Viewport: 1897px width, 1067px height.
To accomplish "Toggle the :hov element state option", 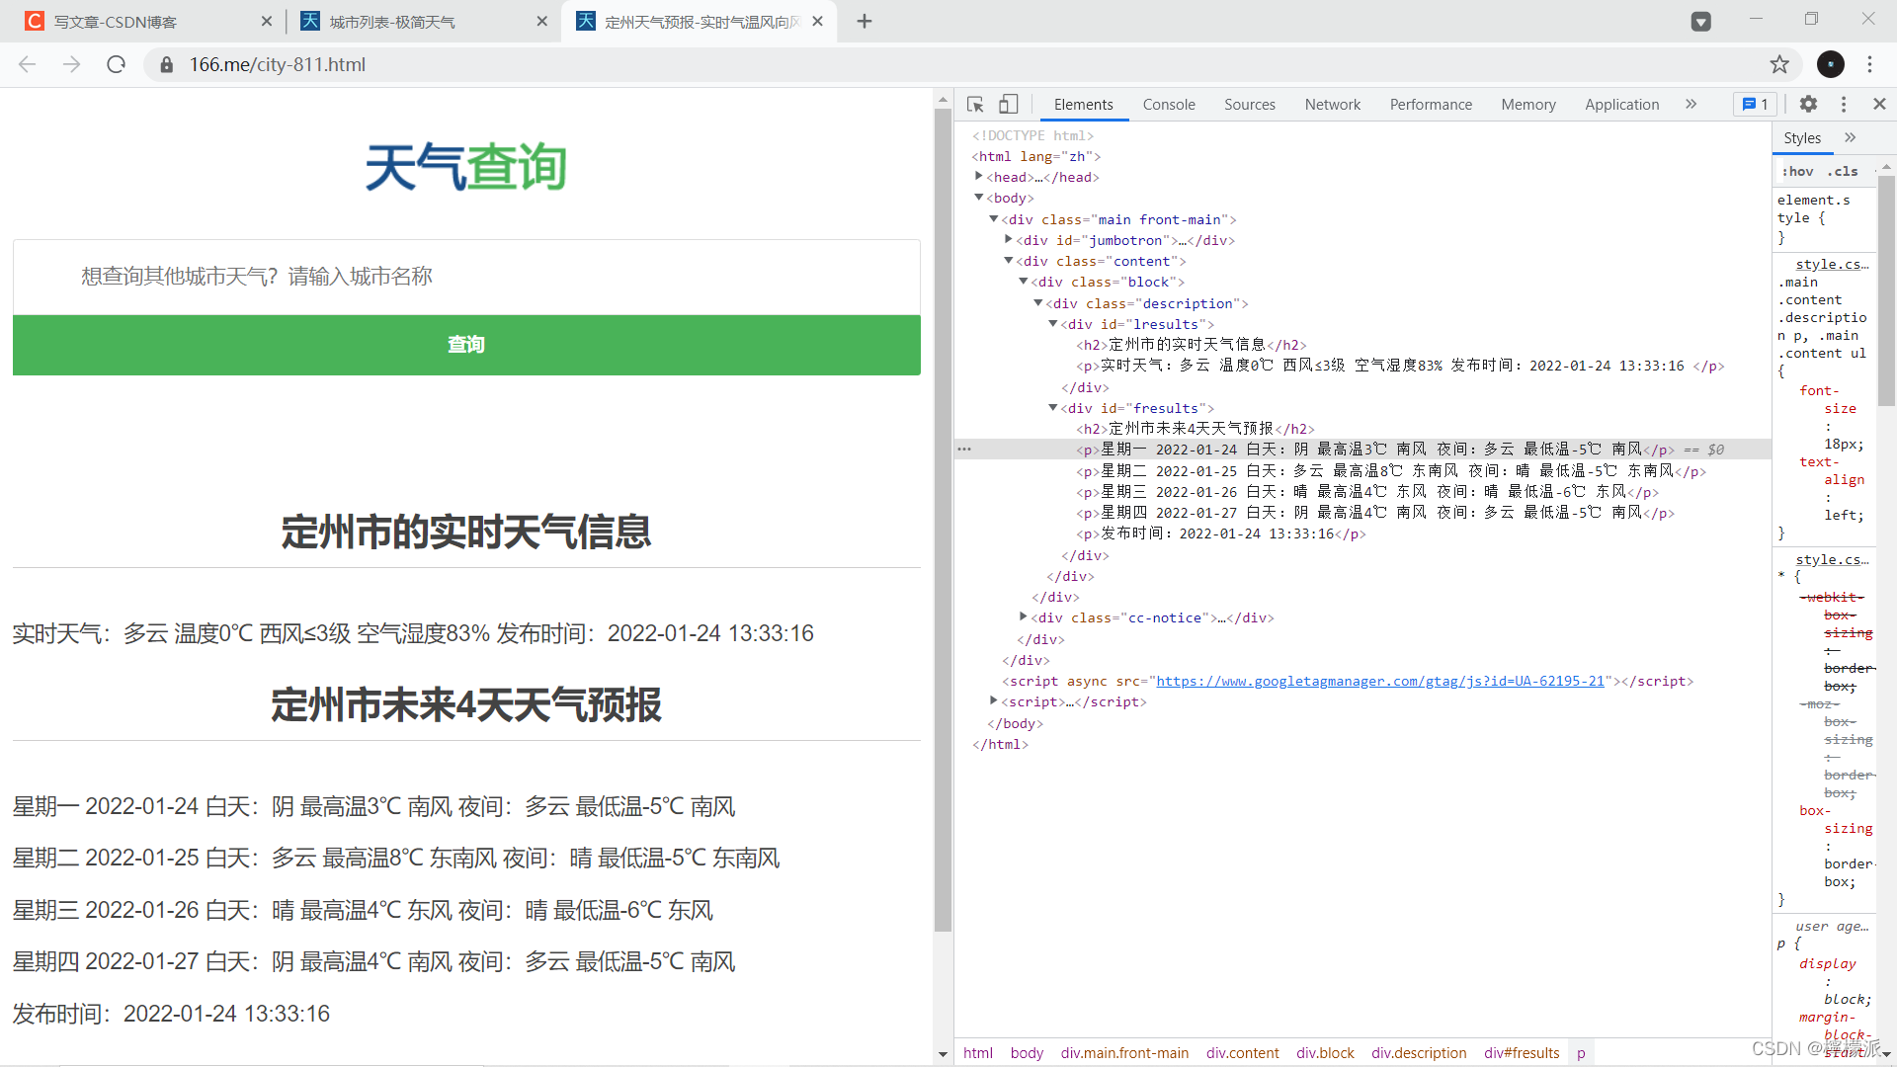I will click(1797, 171).
